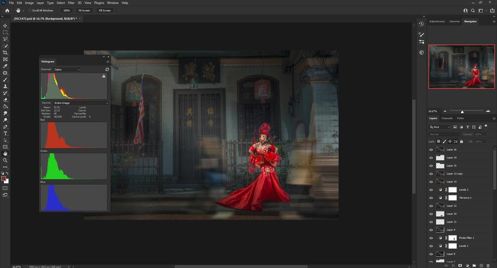Viewport: 497px width, 268px height.
Task: Select the Frame tool
Action: 5,59
